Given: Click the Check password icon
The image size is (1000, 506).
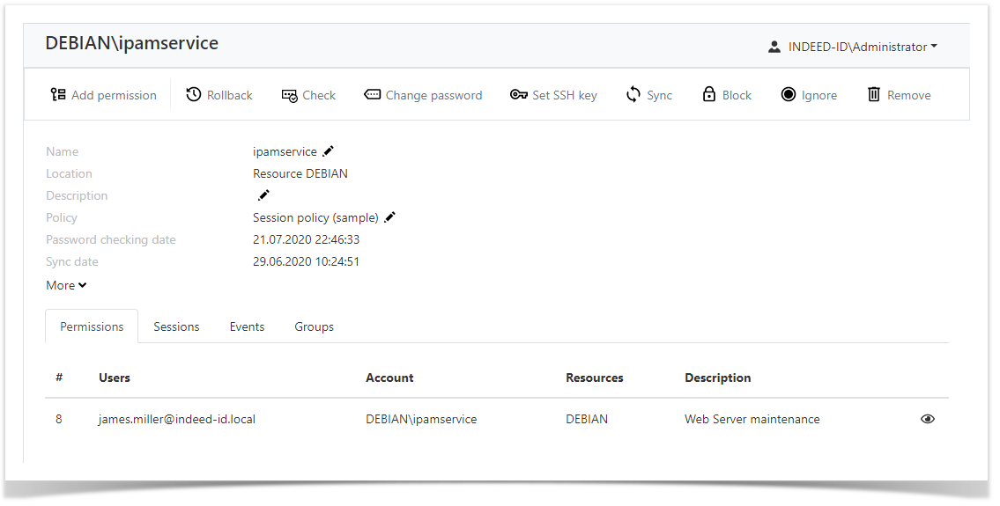Looking at the screenshot, I should [289, 96].
